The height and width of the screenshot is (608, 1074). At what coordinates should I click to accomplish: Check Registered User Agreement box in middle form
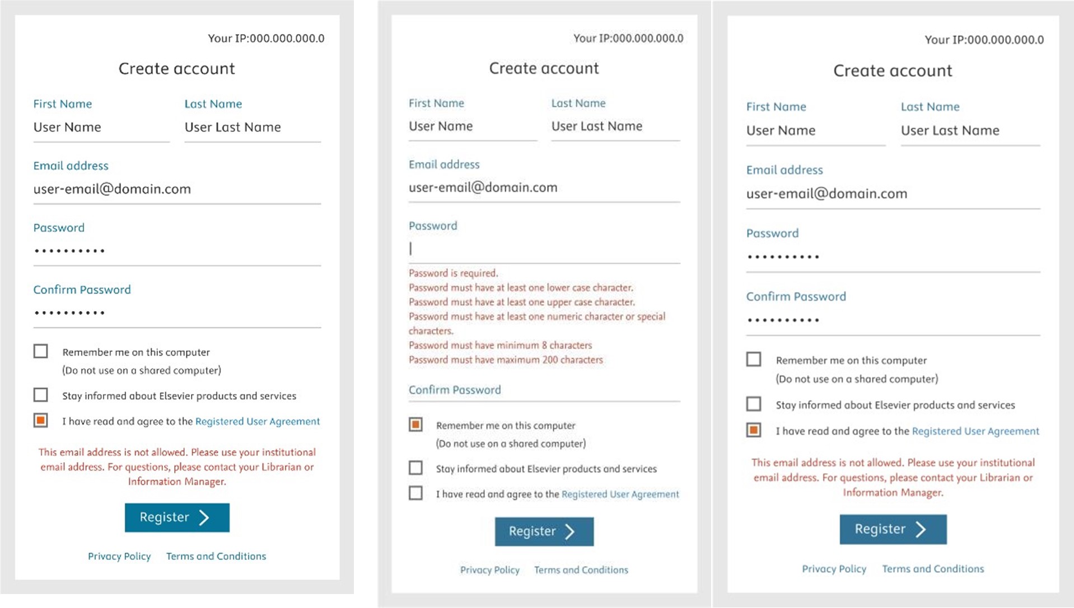coord(415,493)
